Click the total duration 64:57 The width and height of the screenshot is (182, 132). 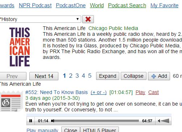pos(147,121)
